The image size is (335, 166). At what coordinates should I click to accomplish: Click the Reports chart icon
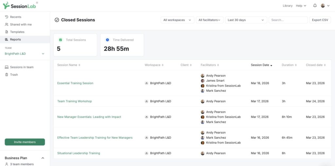pyautogui.click(x=7, y=39)
